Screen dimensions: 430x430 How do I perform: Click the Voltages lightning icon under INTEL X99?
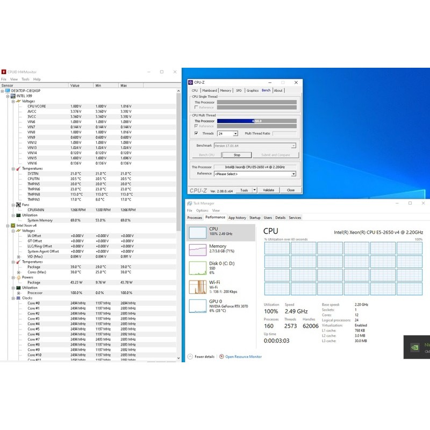pos(18,101)
